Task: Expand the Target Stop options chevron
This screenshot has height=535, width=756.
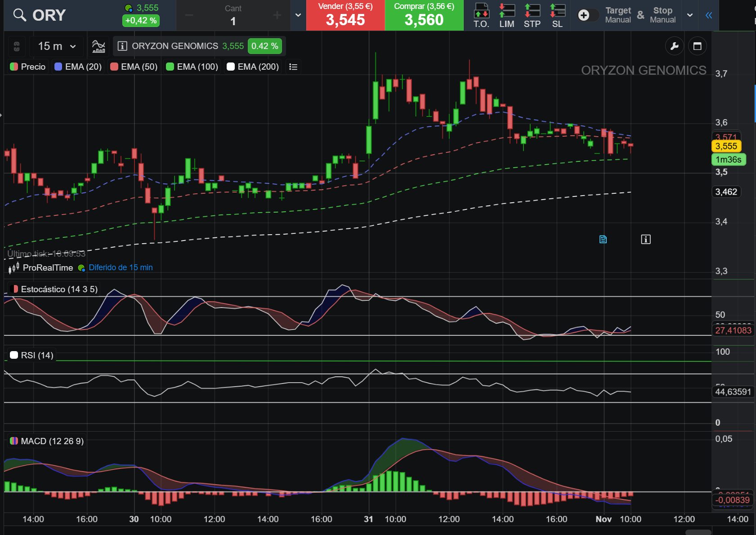Action: coord(689,15)
